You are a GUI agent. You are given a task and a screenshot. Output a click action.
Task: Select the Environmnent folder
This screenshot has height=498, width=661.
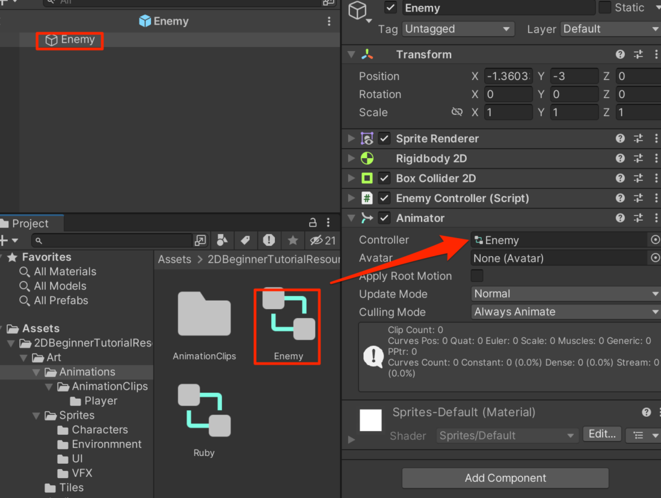click(x=99, y=444)
